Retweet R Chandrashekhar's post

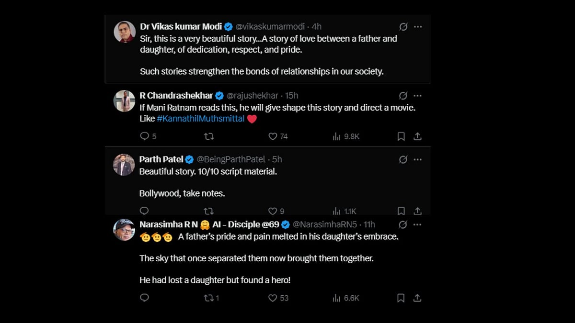[209, 136]
